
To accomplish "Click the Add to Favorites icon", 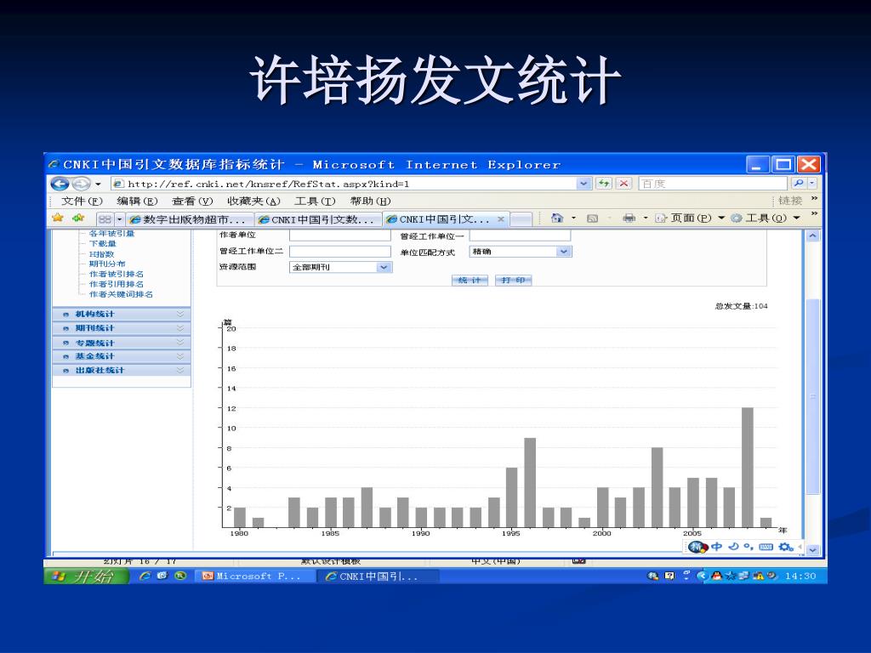I will point(78,218).
